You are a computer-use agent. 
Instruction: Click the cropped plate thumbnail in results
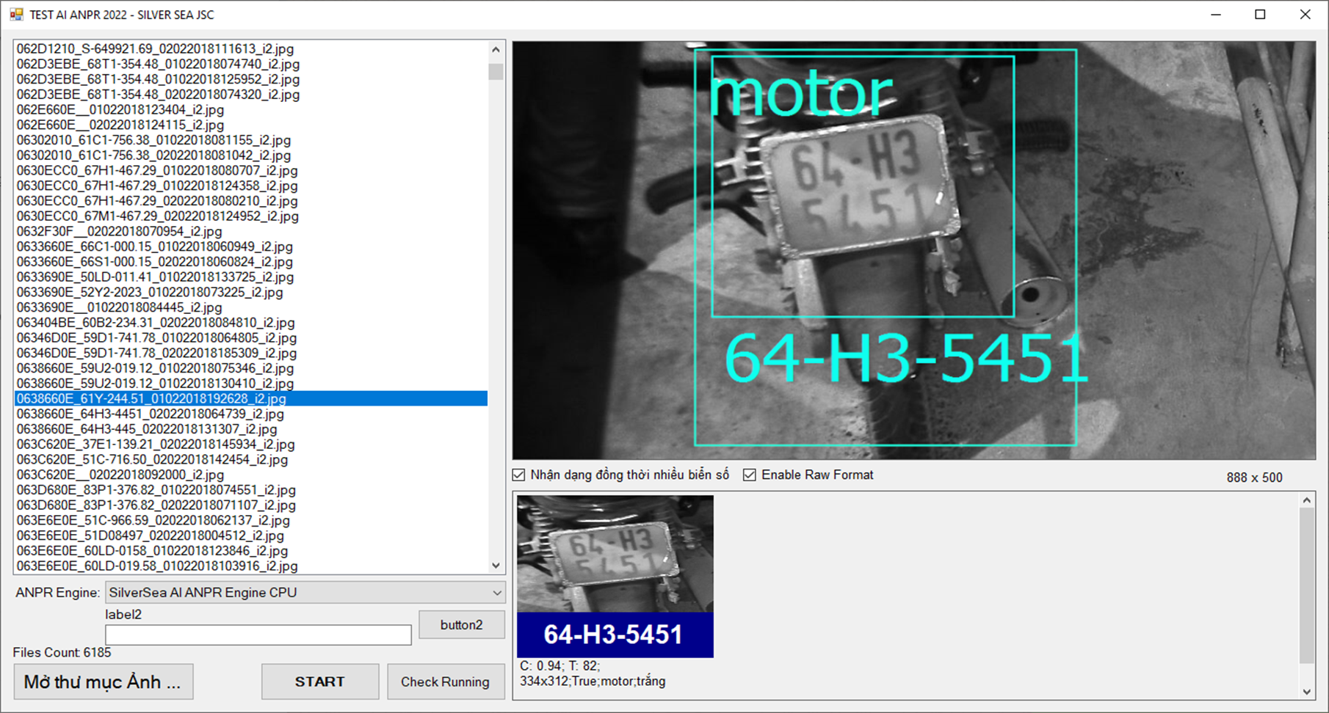(x=615, y=554)
